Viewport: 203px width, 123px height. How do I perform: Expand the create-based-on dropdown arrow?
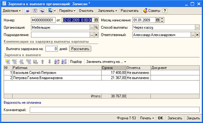(55, 11)
